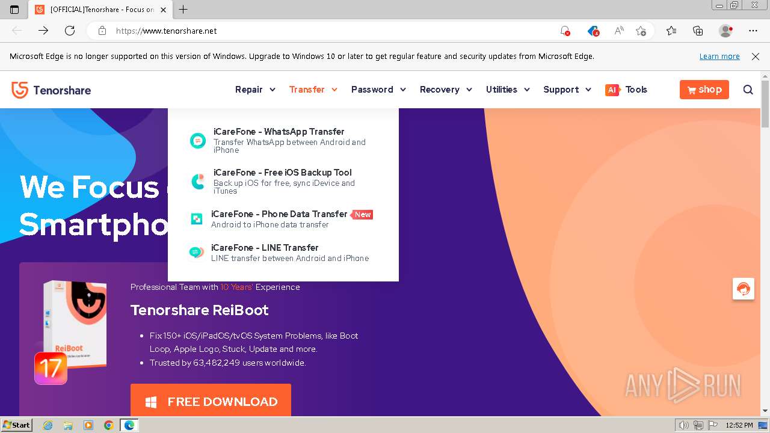Open Edge Settings and more menu
770x433 pixels.
[x=753, y=31]
